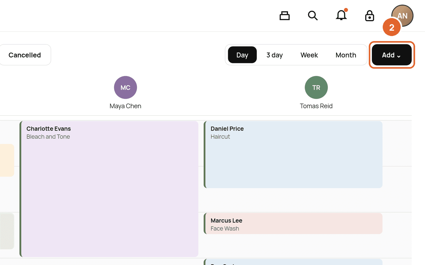Switch calendar to Day view

coord(242,55)
